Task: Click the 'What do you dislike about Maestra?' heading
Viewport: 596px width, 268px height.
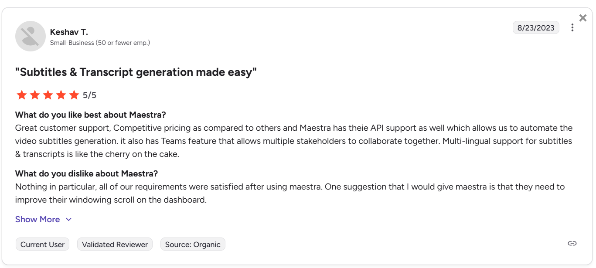Action: point(86,173)
